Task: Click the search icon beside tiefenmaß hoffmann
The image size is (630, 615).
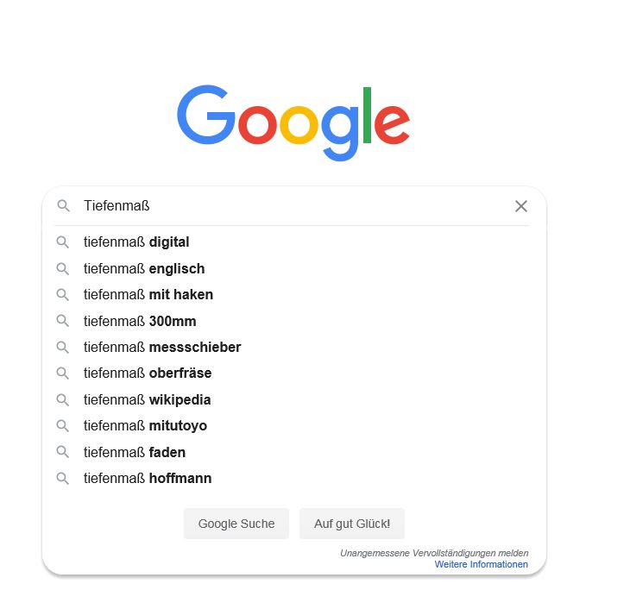Action: click(x=63, y=479)
